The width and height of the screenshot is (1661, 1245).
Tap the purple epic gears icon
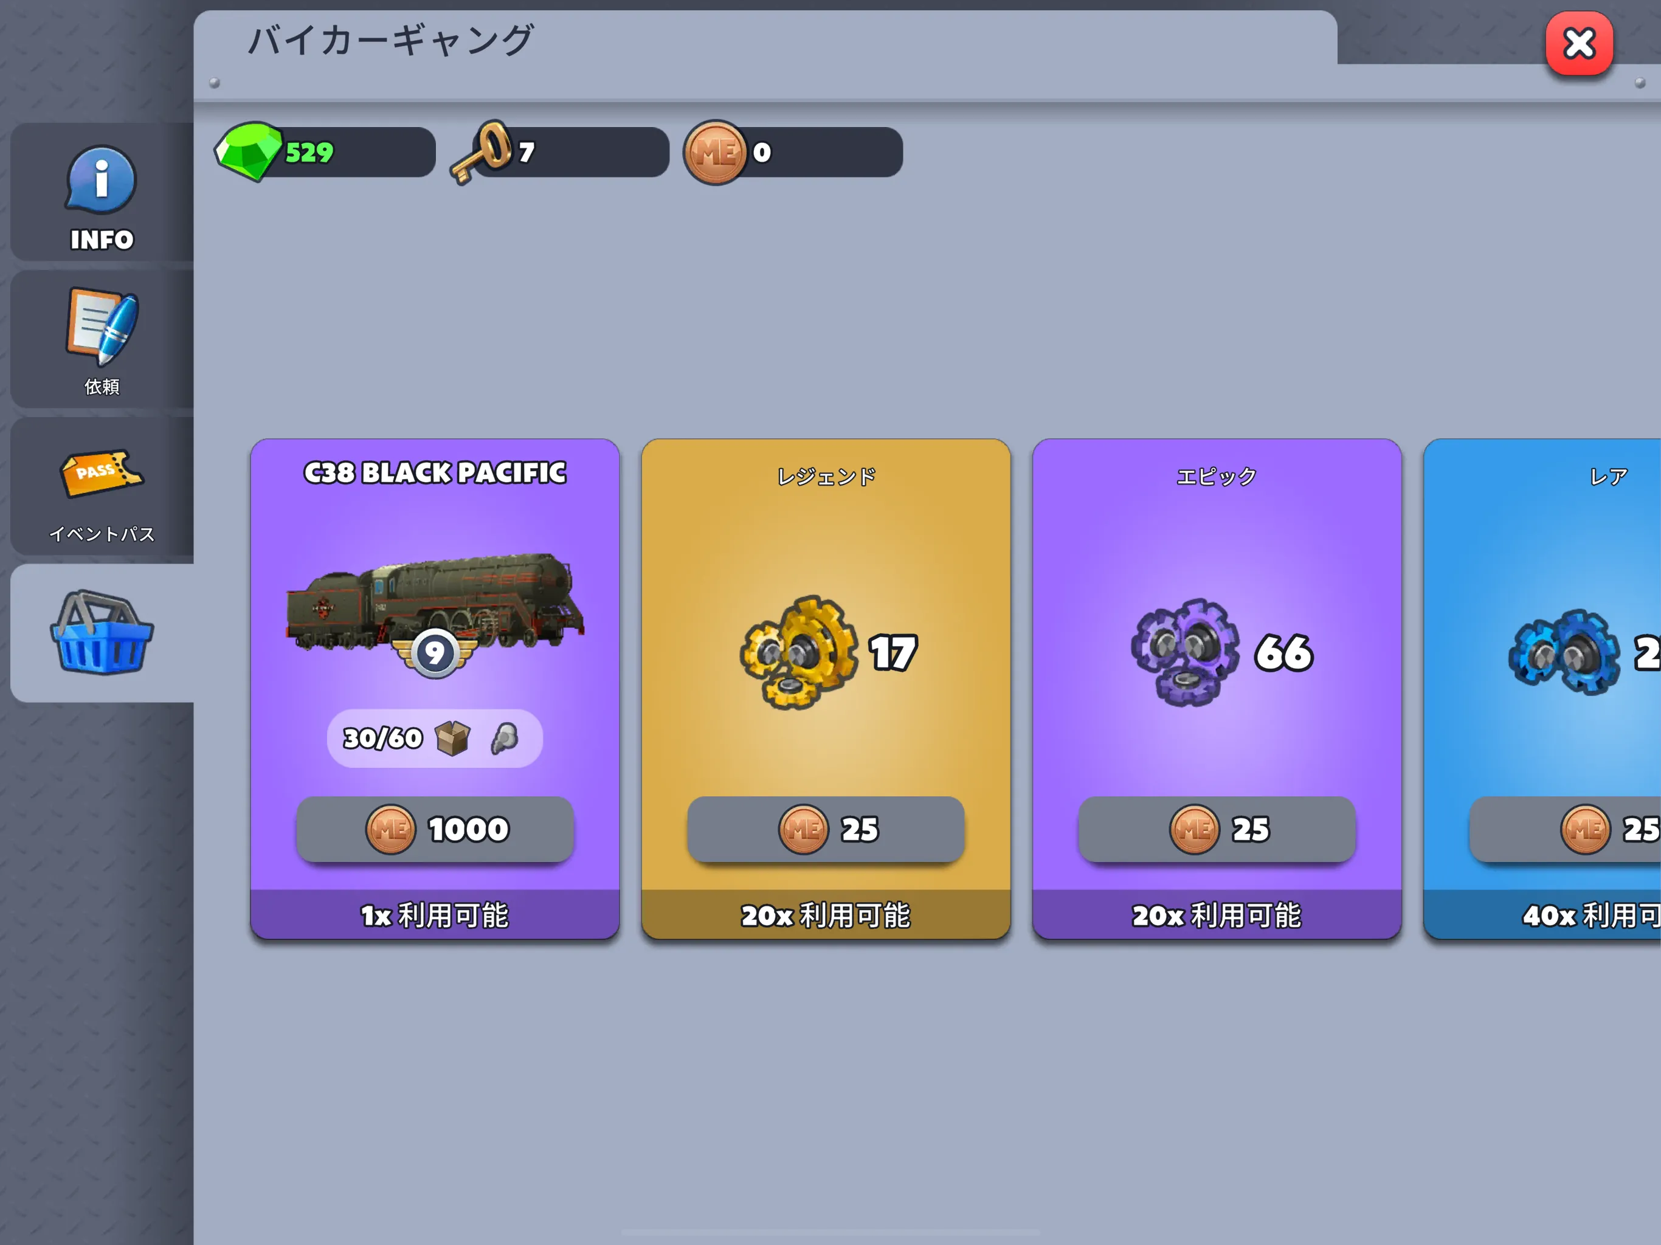point(1185,652)
